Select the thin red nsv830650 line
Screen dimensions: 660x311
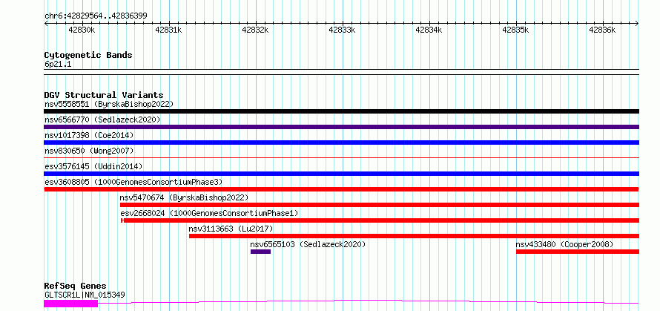(341, 157)
